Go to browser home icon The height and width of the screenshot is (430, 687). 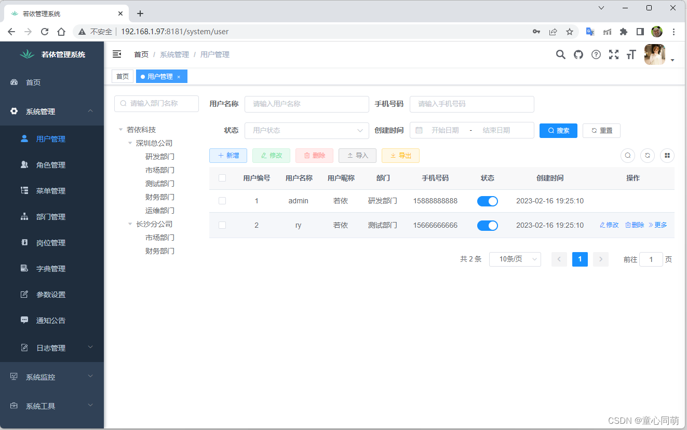coord(61,32)
